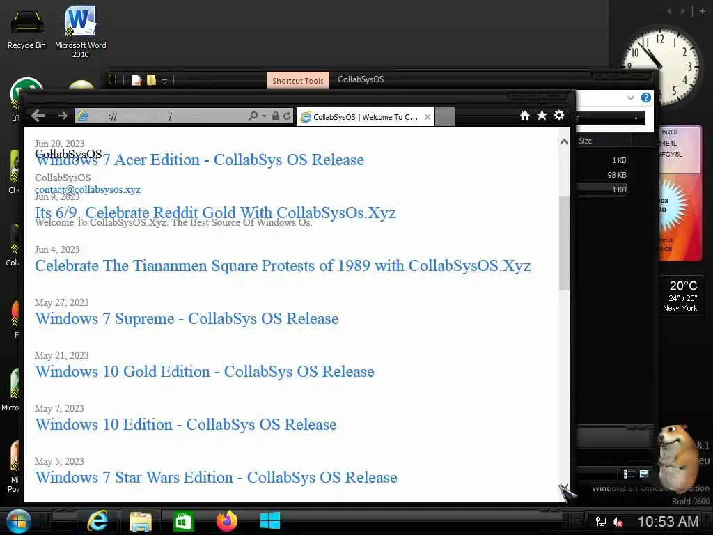Click the gadget add plus button

coord(702,11)
